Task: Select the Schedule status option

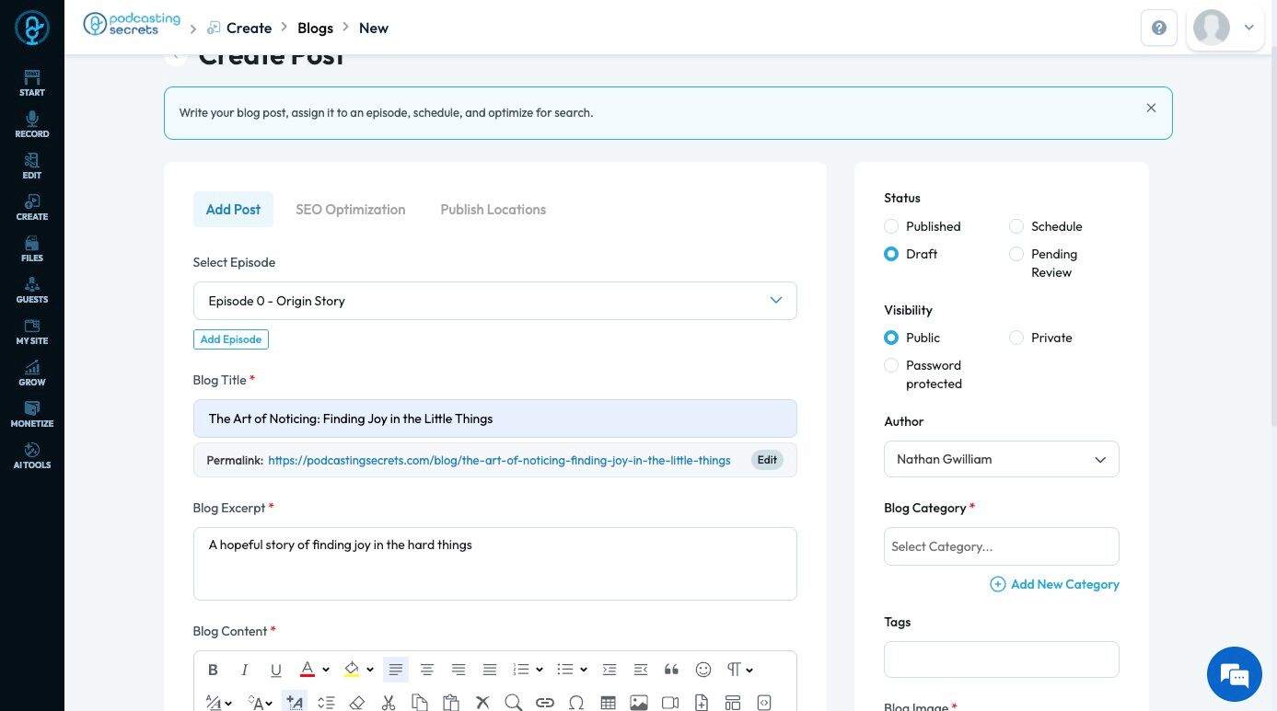Action: (x=1016, y=226)
